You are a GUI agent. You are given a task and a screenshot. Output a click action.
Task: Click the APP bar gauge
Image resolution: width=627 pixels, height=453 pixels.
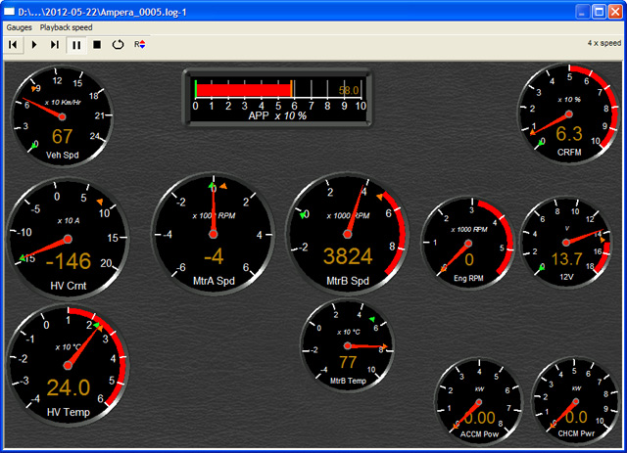click(278, 97)
